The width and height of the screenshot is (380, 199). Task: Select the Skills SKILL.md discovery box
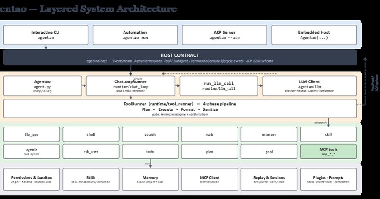[x=91, y=180]
